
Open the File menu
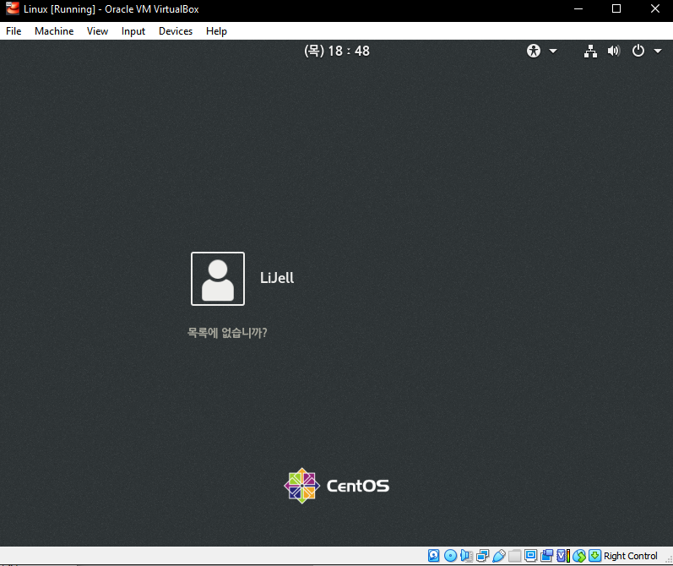pos(14,31)
